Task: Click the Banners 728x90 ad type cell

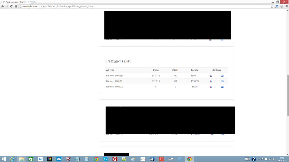Action: point(114,81)
